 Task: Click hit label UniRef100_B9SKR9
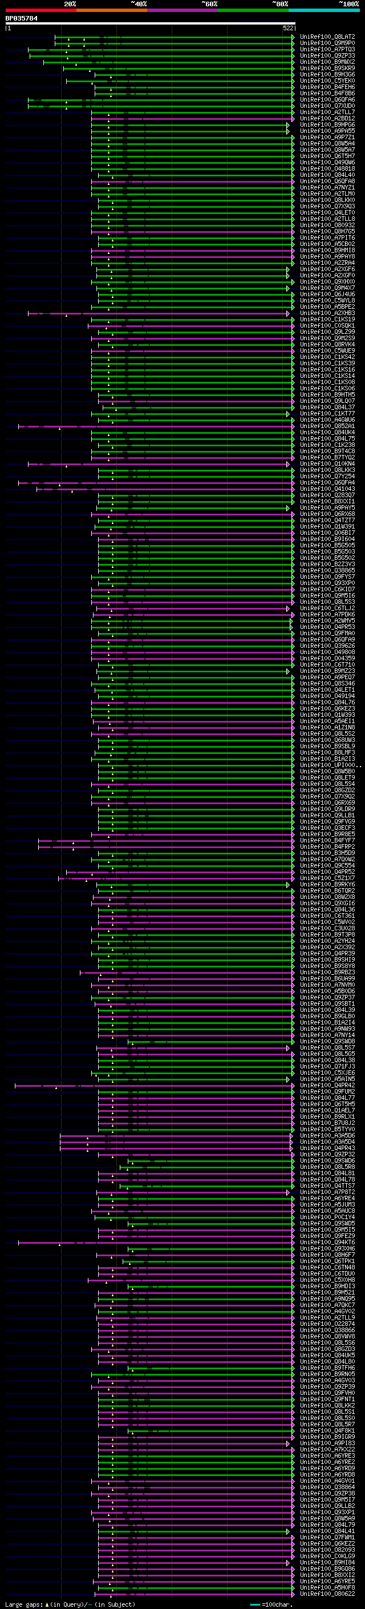click(x=327, y=68)
